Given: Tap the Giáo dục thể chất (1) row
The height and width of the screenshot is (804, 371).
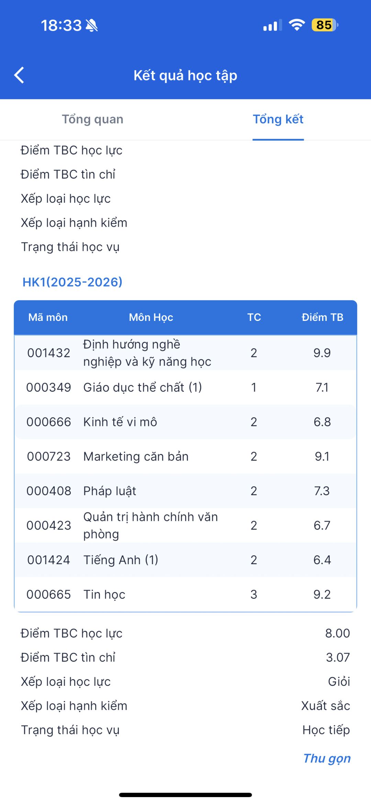Looking at the screenshot, I should click(x=185, y=387).
